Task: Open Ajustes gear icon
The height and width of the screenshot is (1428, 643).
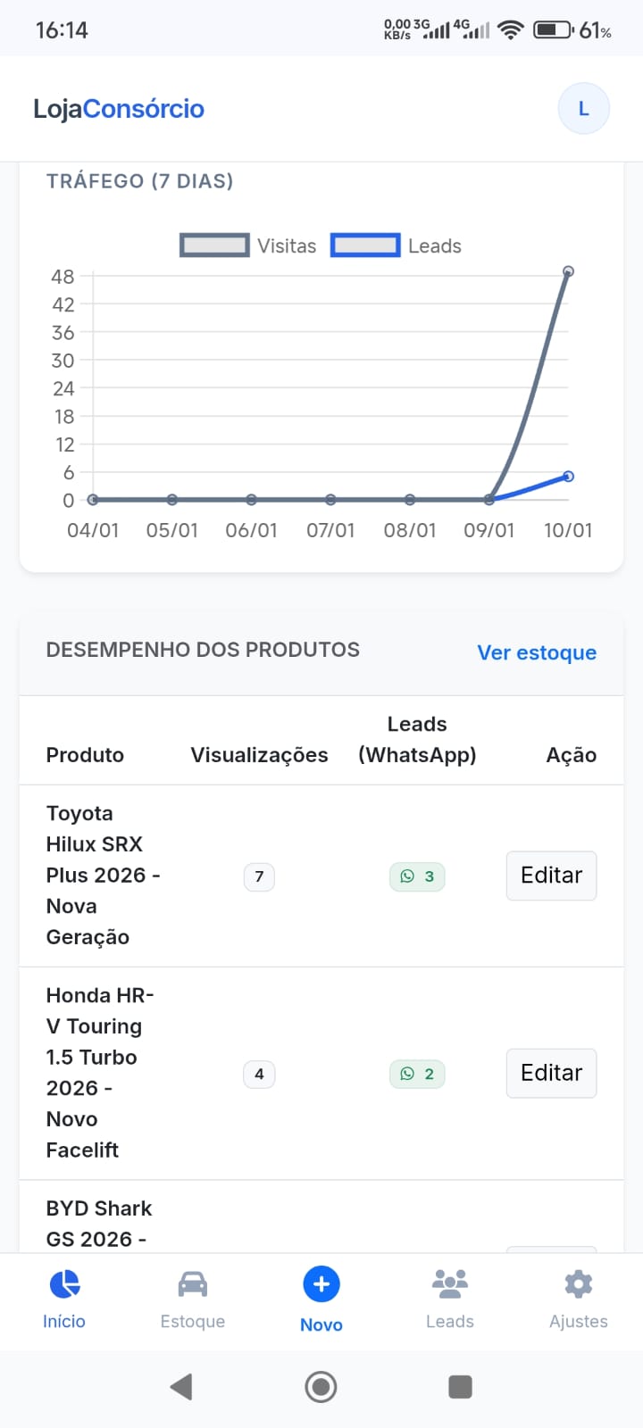Action: [x=579, y=1284]
